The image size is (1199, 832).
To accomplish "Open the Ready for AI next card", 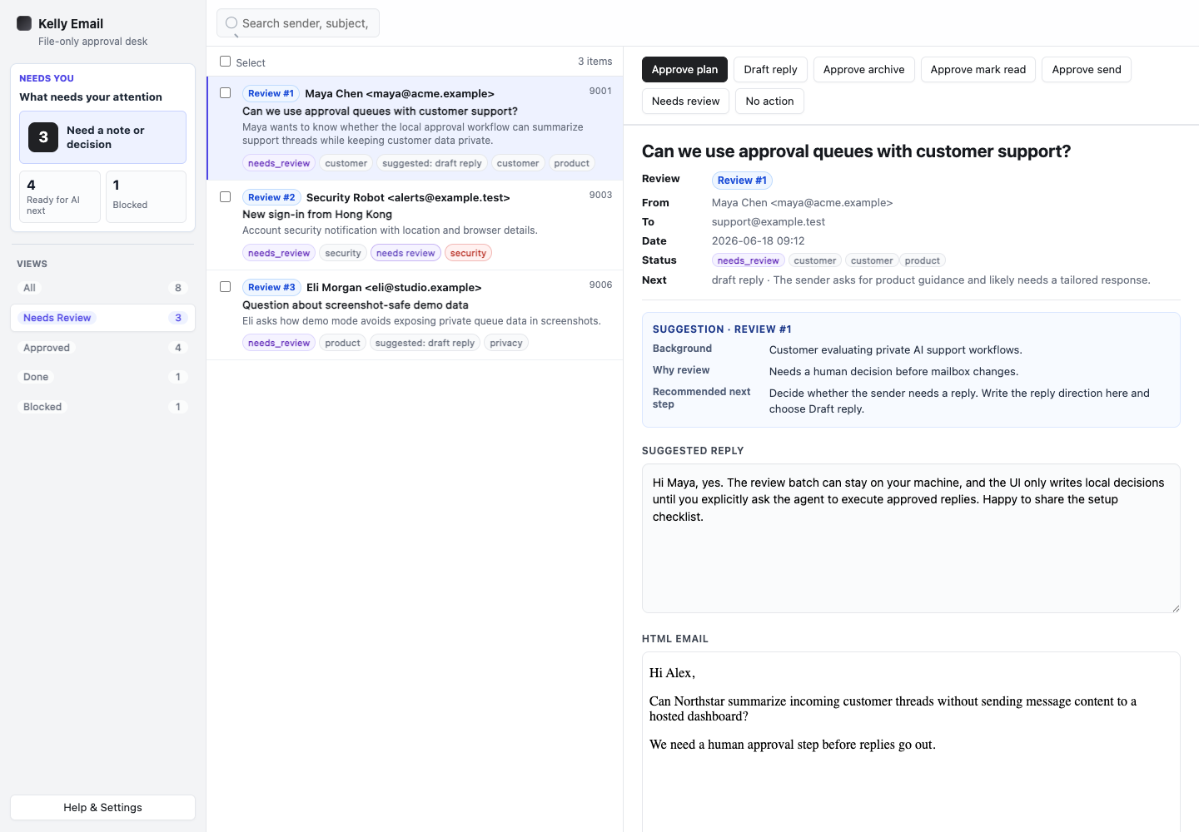I will (60, 196).
